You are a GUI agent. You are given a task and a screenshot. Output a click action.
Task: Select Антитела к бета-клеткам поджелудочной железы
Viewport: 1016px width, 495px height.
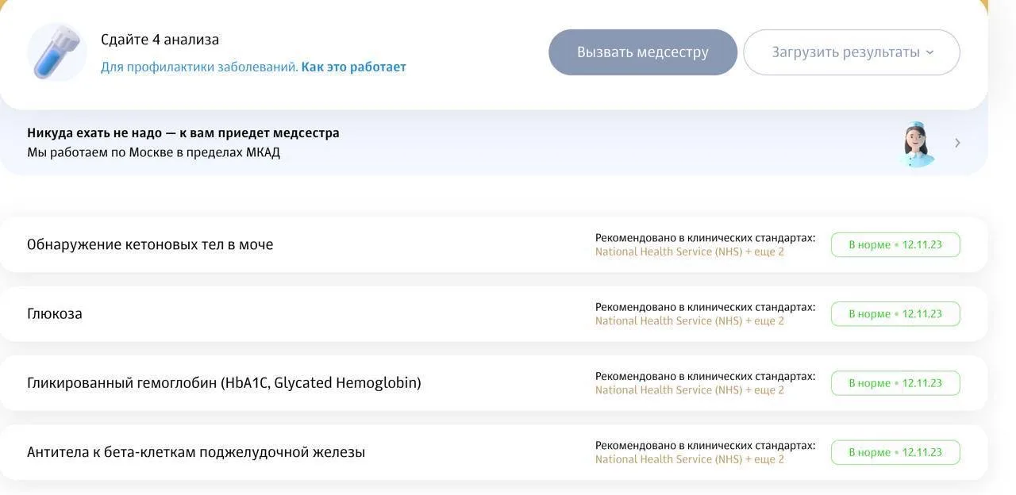494,452
